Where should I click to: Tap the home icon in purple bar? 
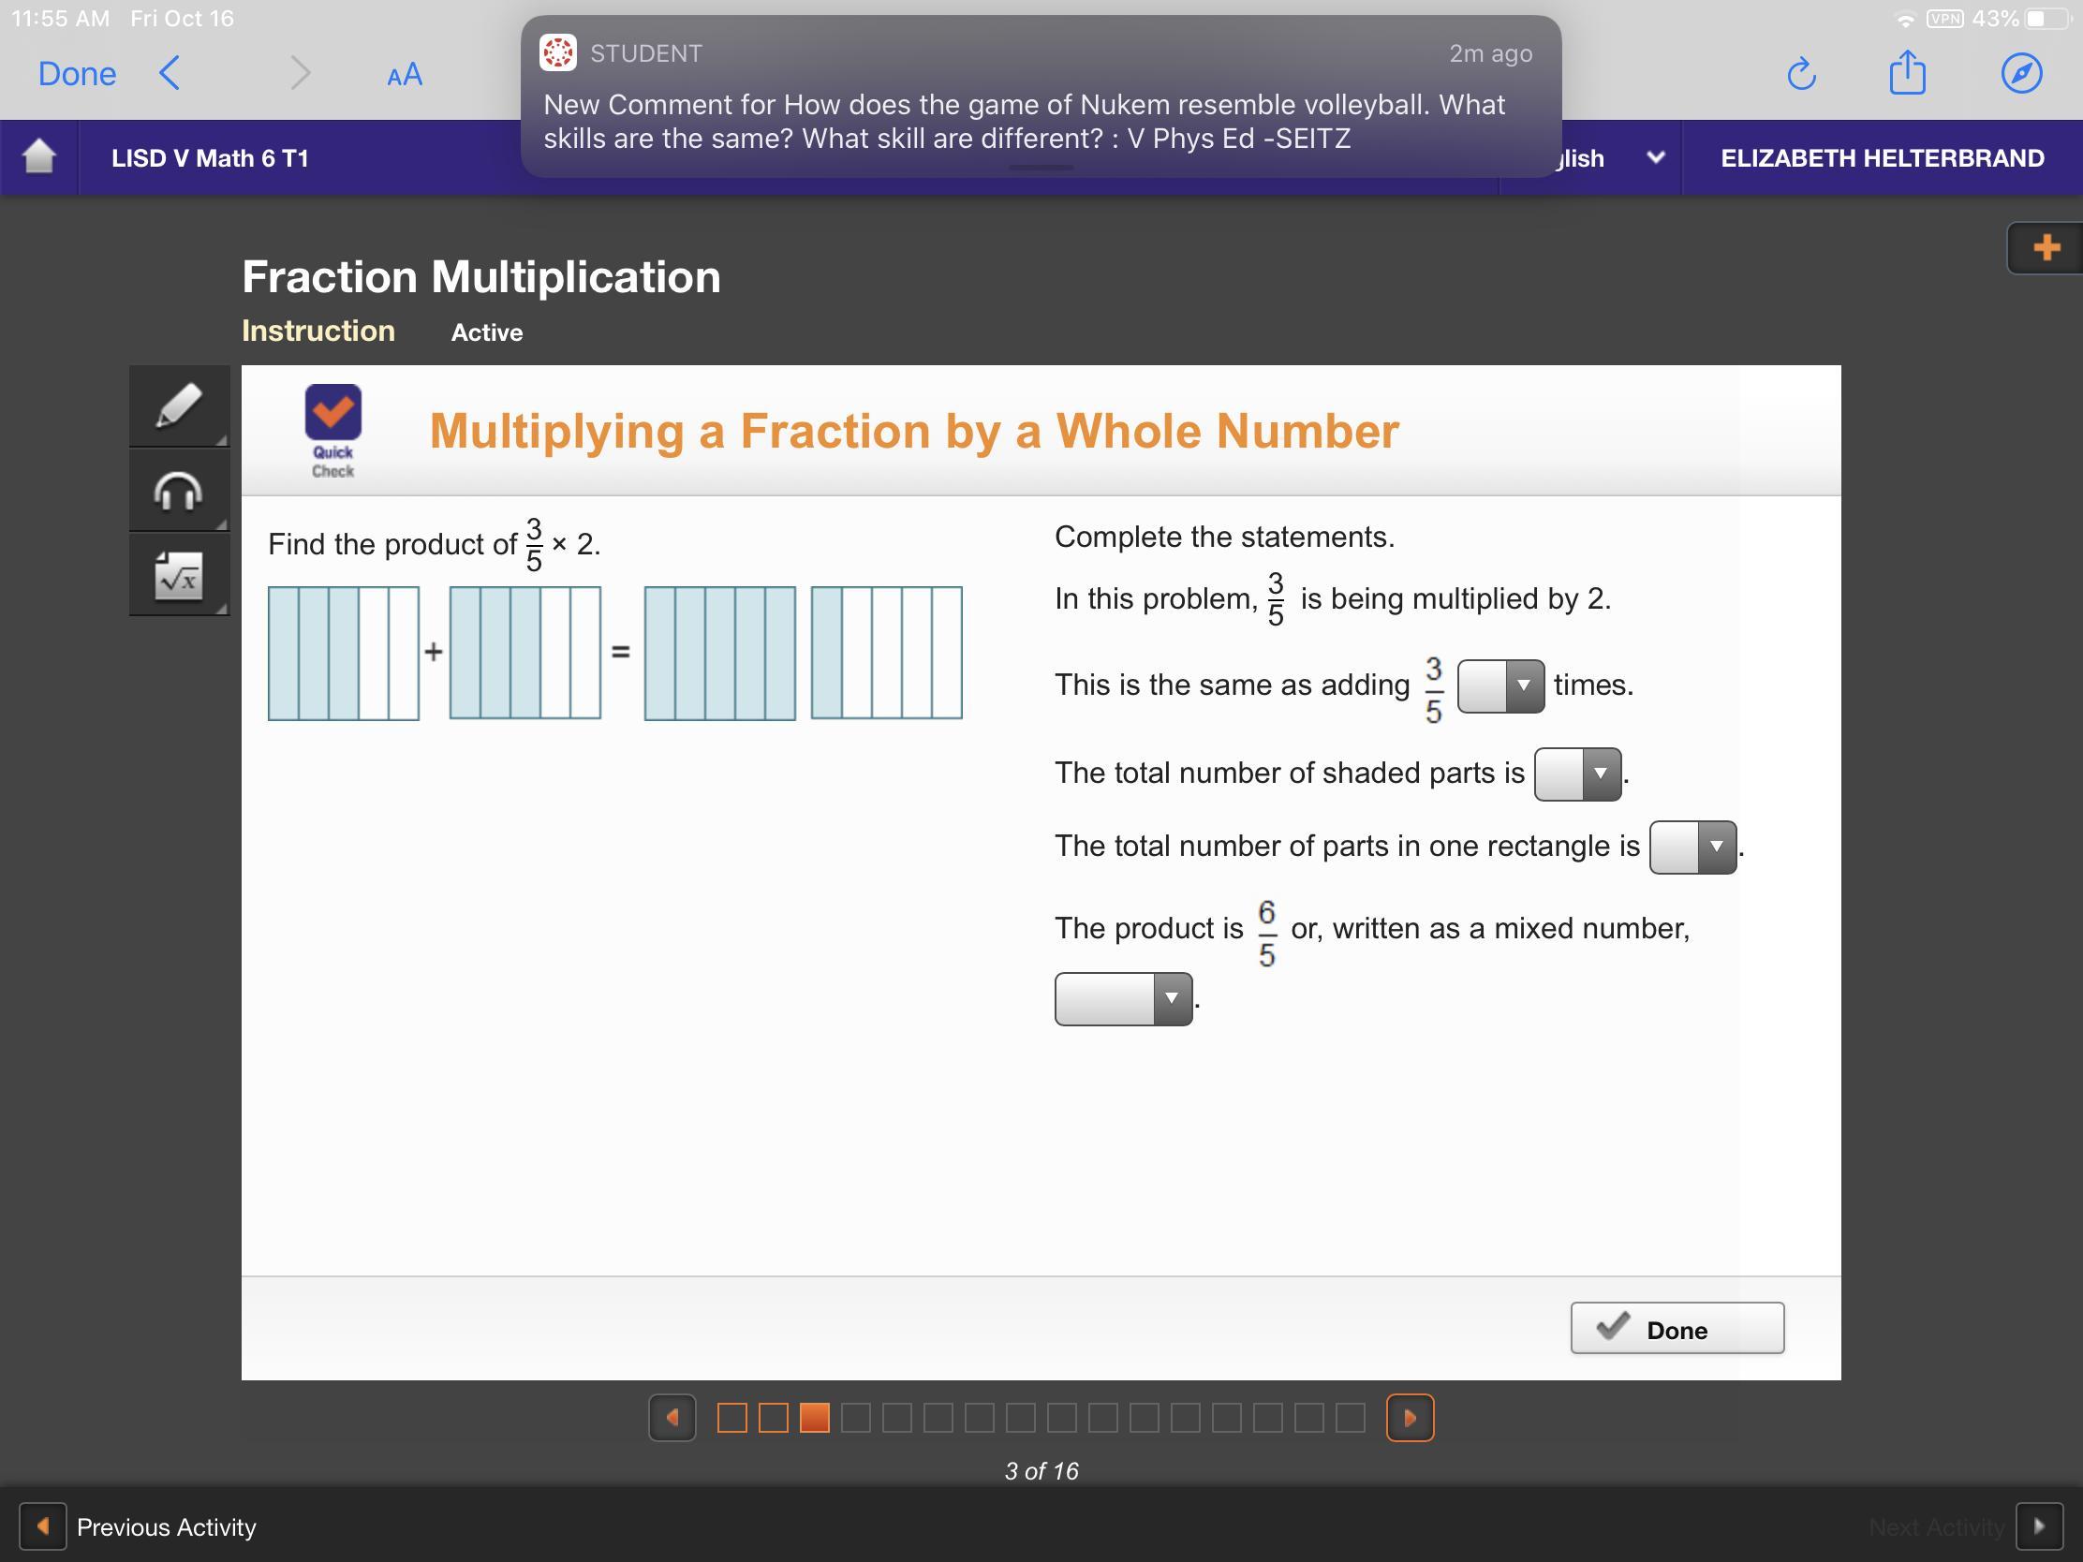pos(38,156)
